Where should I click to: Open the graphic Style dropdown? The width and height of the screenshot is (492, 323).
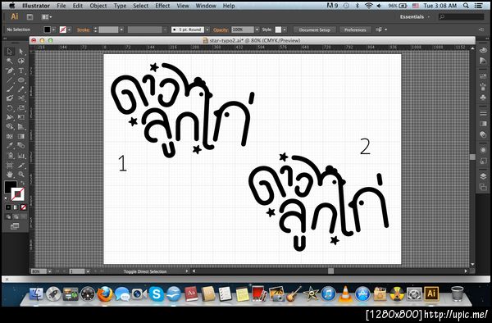(x=285, y=30)
